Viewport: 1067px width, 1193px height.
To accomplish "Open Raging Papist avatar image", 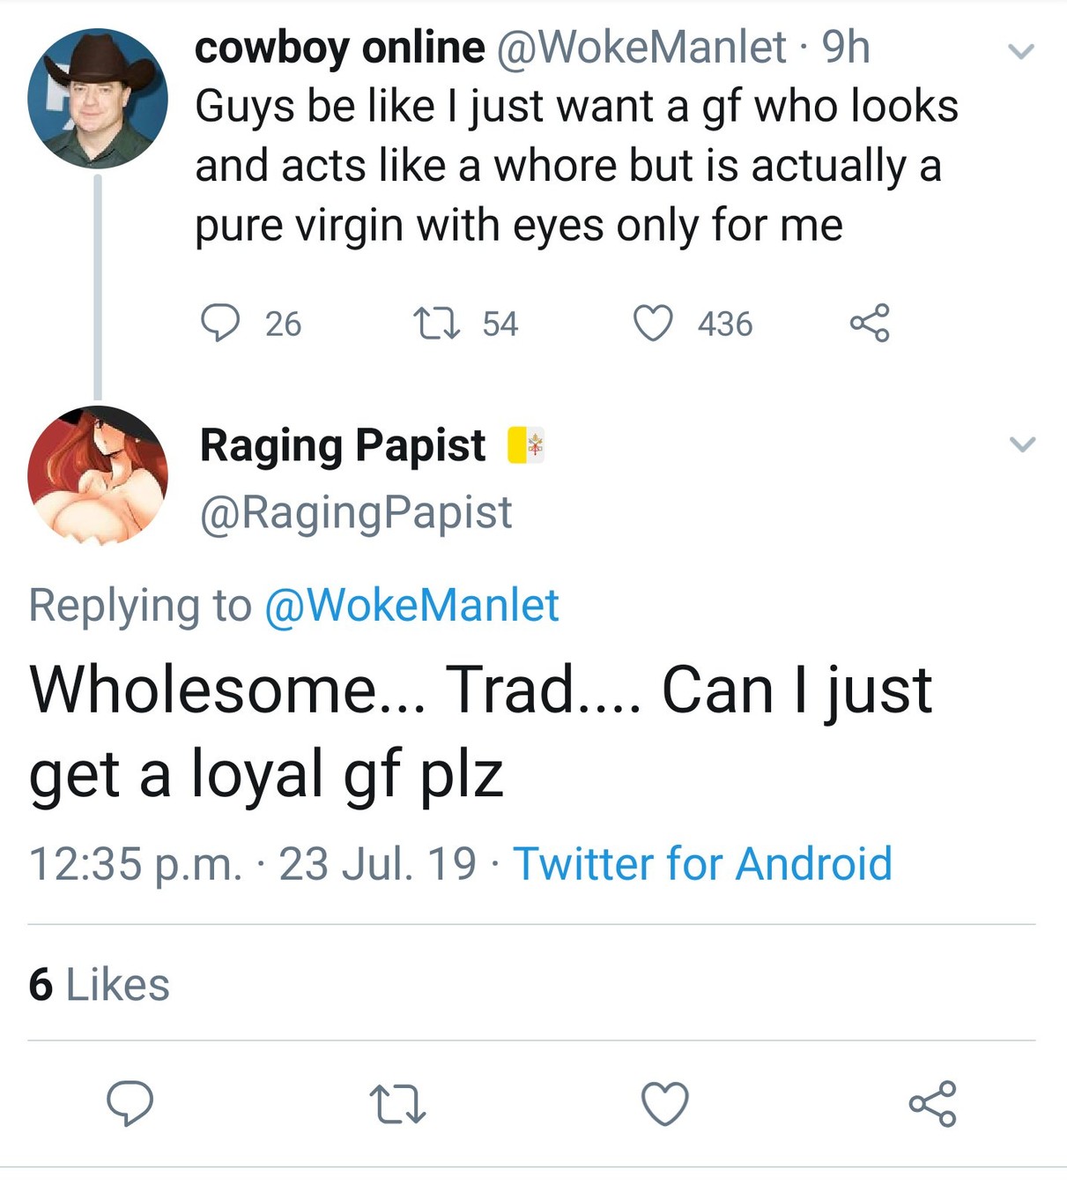I will point(98,474).
